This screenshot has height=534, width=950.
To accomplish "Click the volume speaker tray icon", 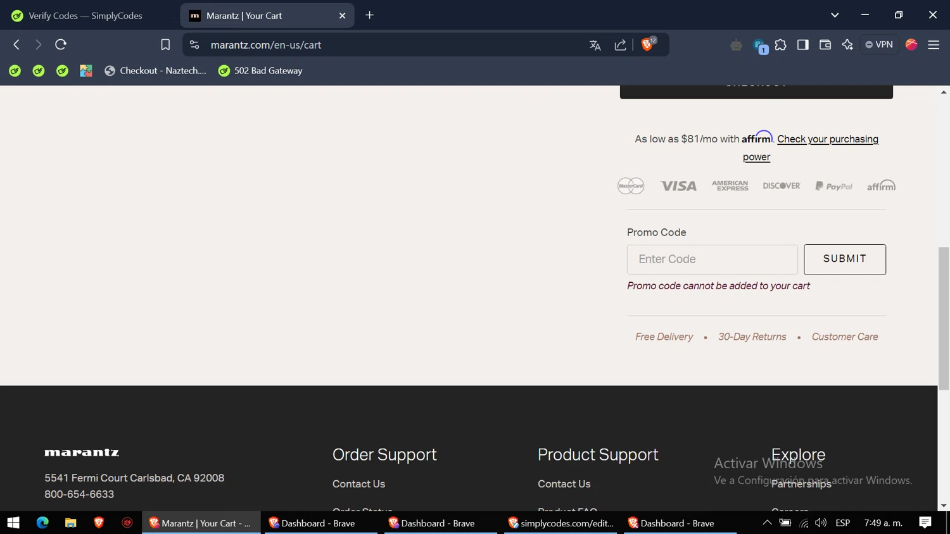I will (821, 523).
